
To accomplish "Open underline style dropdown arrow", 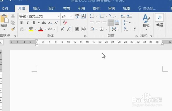I will pyautogui.click(x=39, y=23).
